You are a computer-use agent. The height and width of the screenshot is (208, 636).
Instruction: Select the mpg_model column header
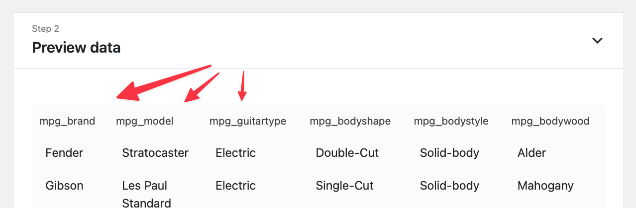point(145,121)
